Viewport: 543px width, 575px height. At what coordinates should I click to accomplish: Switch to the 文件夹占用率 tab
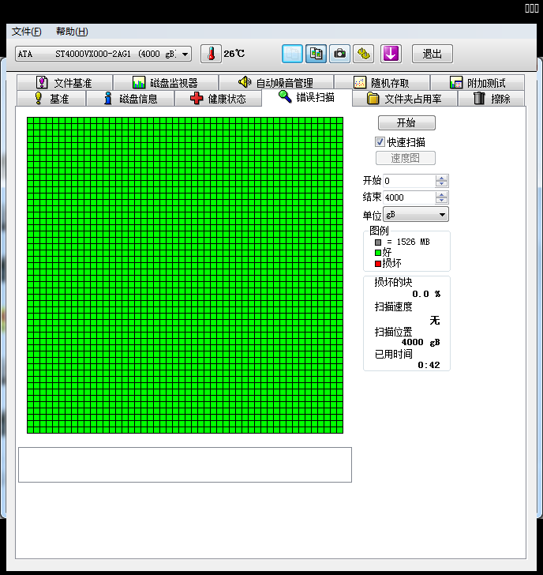pyautogui.click(x=405, y=98)
